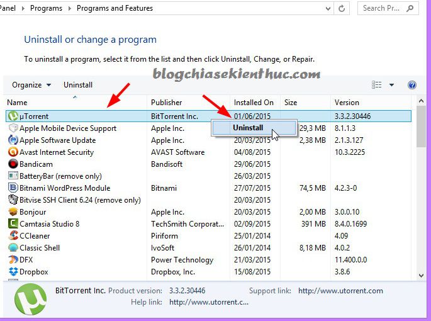This screenshot has width=431, height=321.
Task: Click the µTorrent program icon in list
Action: 13,116
